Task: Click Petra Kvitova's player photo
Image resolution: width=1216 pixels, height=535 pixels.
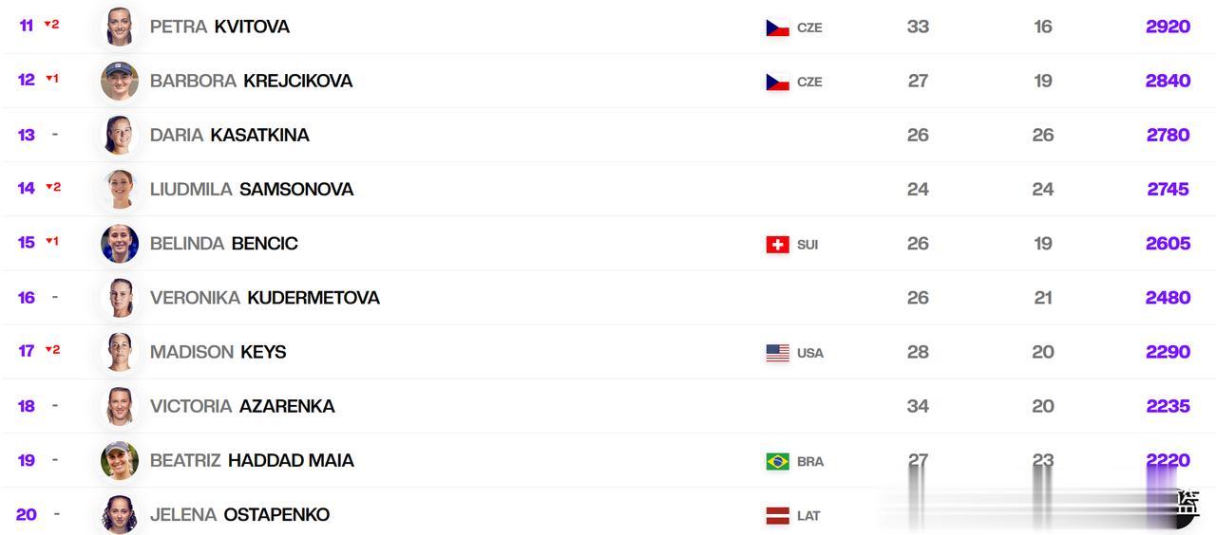Action: coord(120,27)
